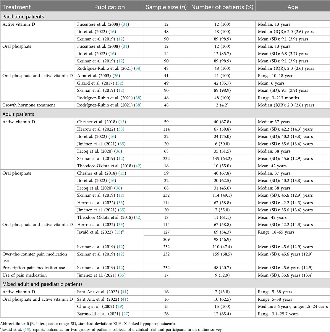Open reference 27 in Baroncelli et al. row
Screen dimensions: 330x332
pos(125,314)
